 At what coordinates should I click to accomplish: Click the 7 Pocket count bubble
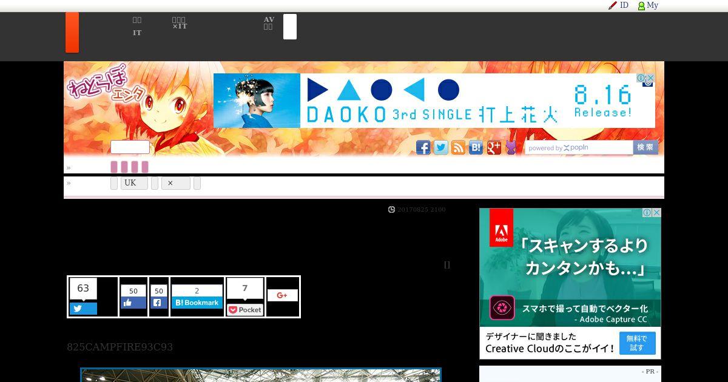(x=245, y=289)
